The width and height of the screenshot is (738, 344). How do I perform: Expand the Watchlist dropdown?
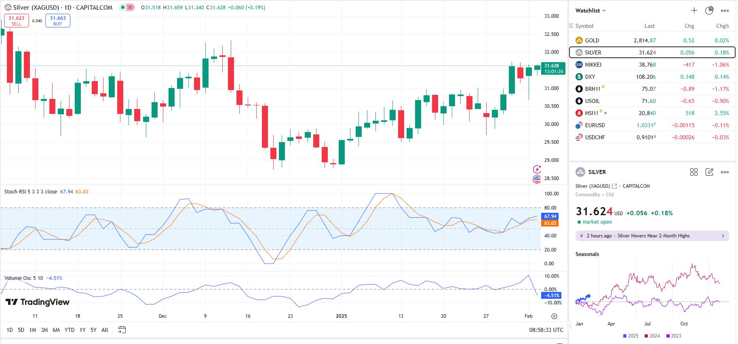tap(590, 10)
